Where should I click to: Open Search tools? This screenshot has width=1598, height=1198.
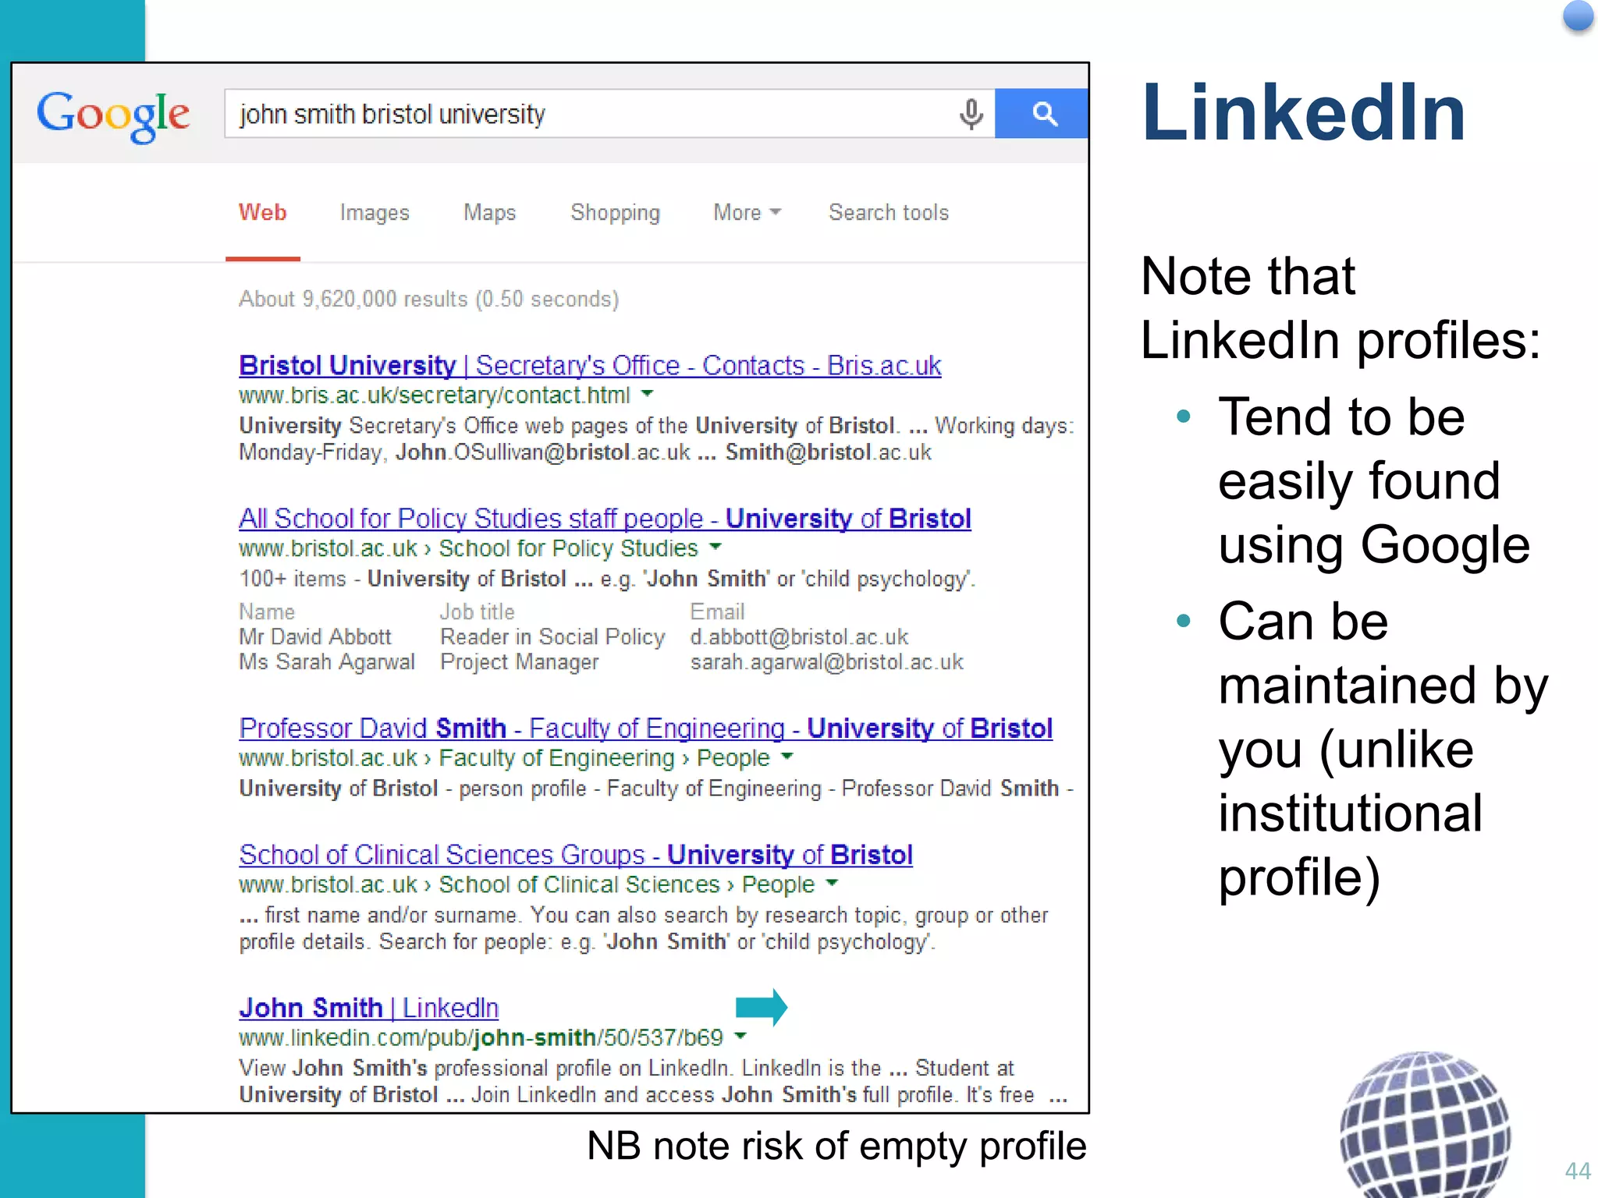pyautogui.click(x=889, y=212)
